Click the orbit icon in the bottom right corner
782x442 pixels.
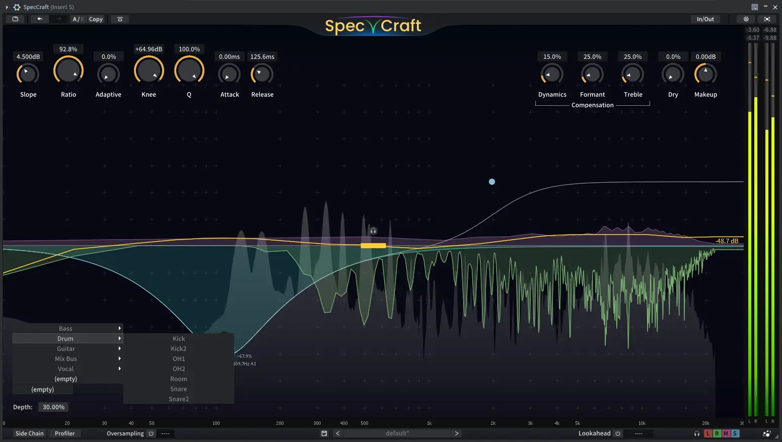click(x=767, y=433)
